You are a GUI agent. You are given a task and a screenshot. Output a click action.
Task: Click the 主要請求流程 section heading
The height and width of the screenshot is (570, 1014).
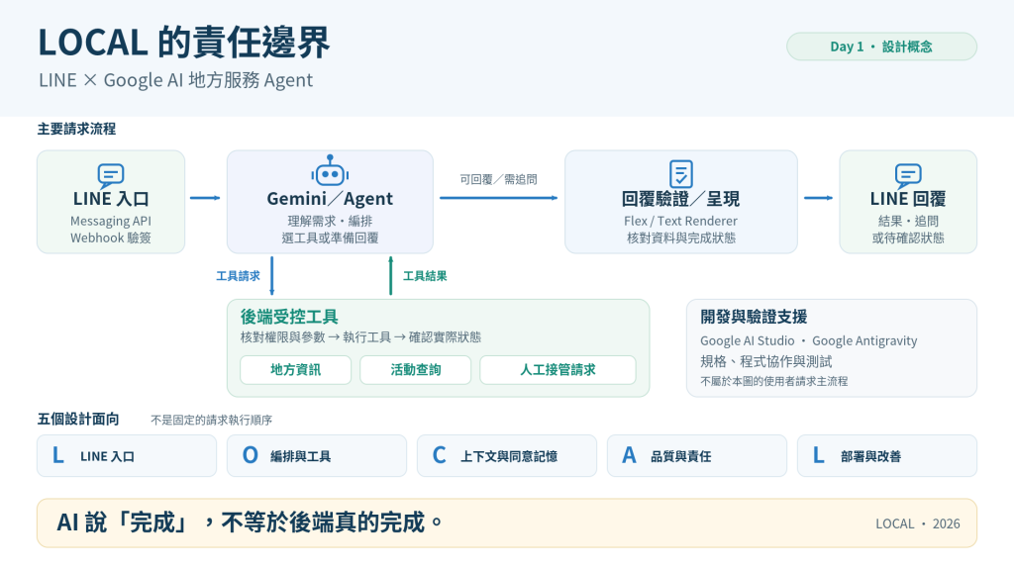click(76, 129)
